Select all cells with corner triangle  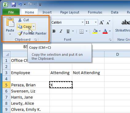(x=6, y=54)
